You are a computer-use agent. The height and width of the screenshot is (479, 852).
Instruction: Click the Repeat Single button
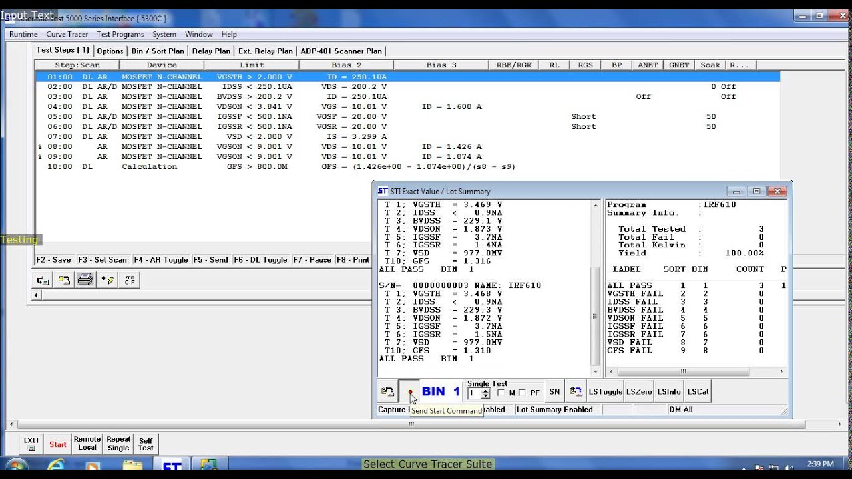tap(118, 444)
